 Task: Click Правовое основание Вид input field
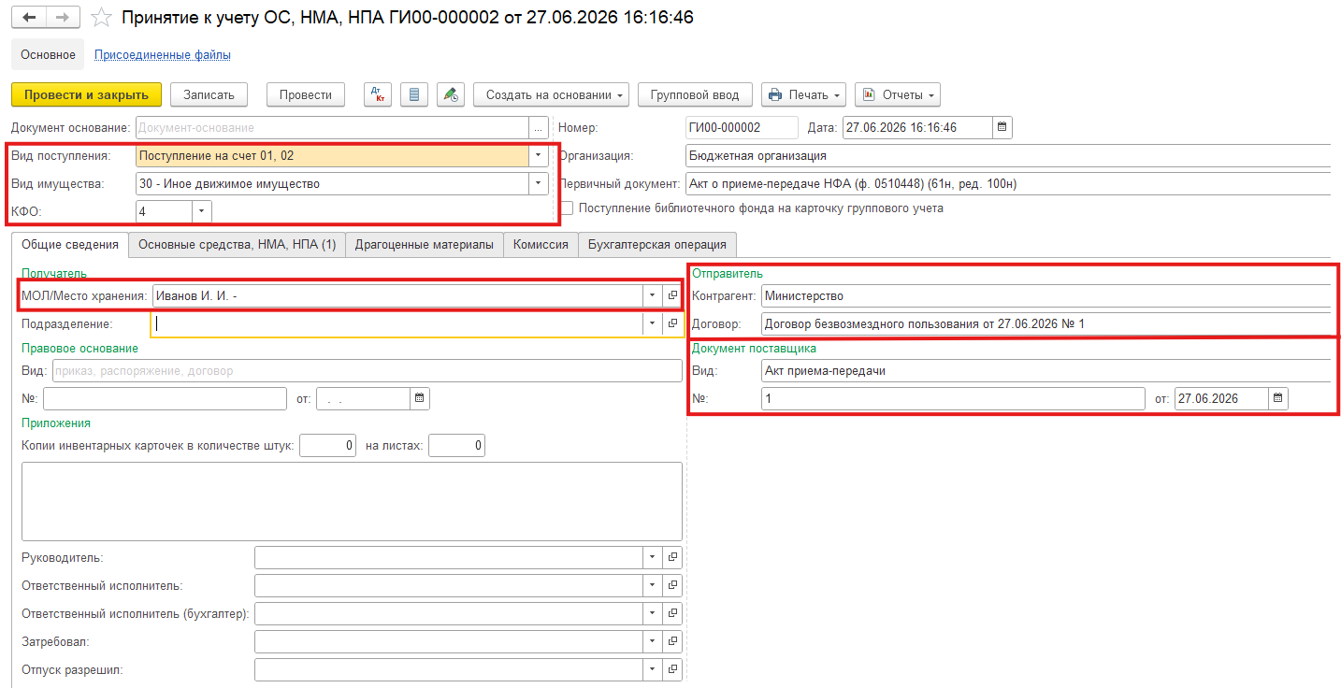[368, 371]
